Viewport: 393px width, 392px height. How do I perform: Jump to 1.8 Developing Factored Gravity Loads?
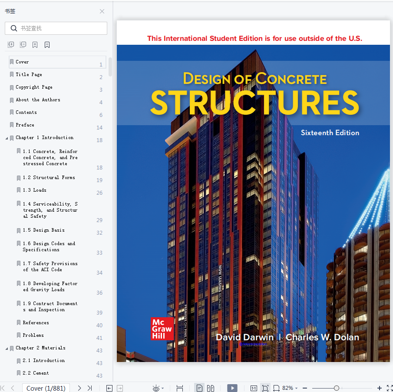coord(50,286)
